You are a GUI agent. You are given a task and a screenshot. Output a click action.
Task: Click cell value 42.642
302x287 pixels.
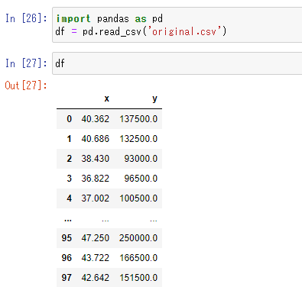[96, 278]
